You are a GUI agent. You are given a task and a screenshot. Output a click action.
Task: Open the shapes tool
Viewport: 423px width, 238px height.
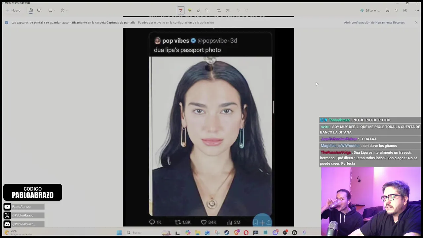click(207, 10)
